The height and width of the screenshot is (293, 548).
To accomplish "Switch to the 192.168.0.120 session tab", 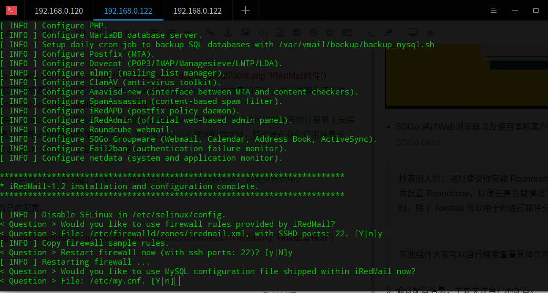I will pyautogui.click(x=59, y=11).
